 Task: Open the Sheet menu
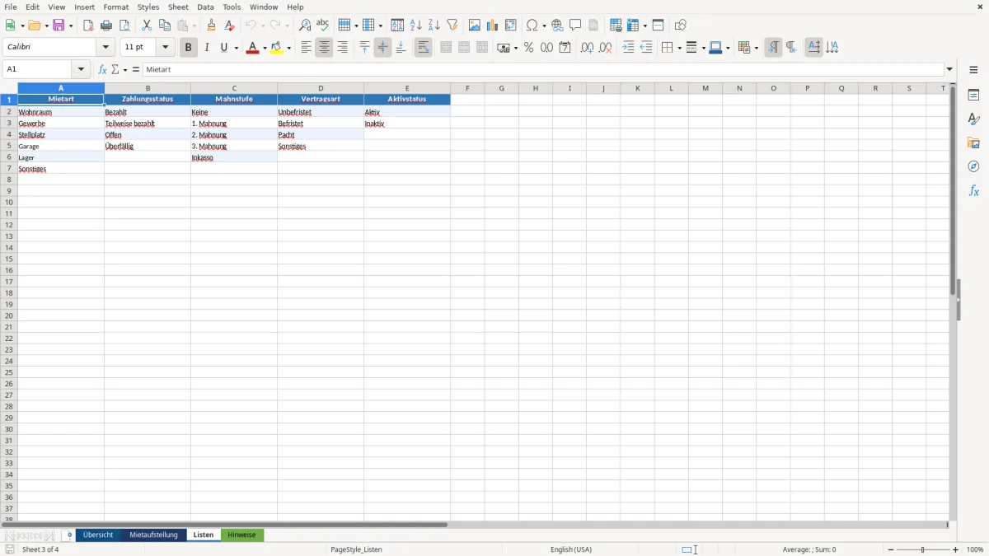(x=178, y=7)
